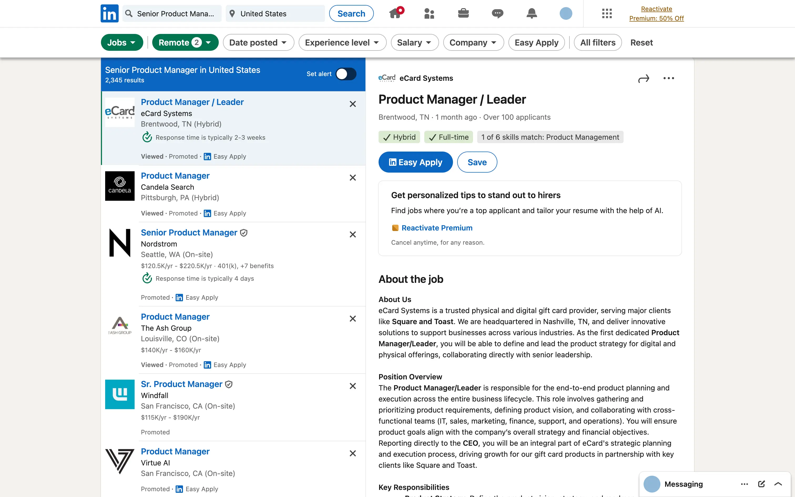Expand the Experience level dropdown filter
795x497 pixels.
pos(341,42)
